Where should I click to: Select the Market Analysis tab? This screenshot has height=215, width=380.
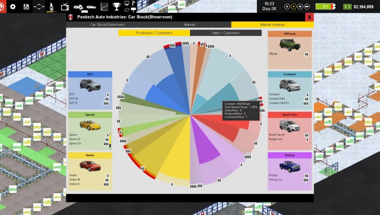(273, 24)
